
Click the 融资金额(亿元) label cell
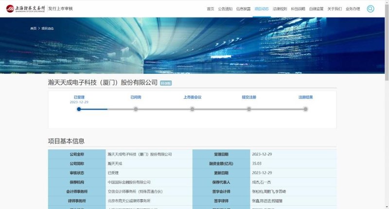(221, 164)
